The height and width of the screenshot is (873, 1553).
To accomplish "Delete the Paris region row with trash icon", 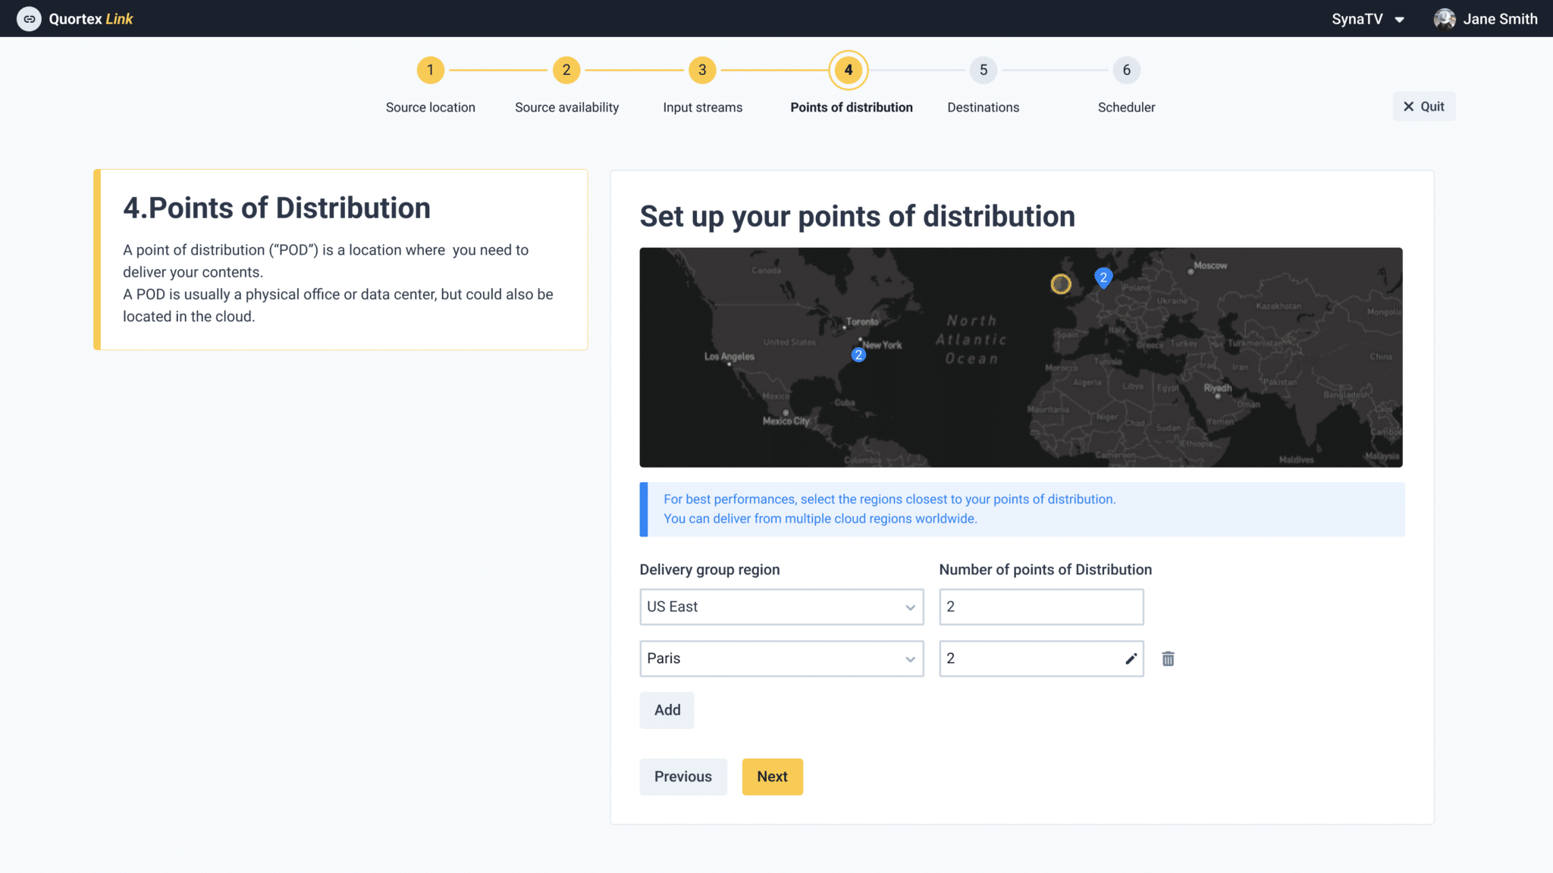I will tap(1168, 659).
